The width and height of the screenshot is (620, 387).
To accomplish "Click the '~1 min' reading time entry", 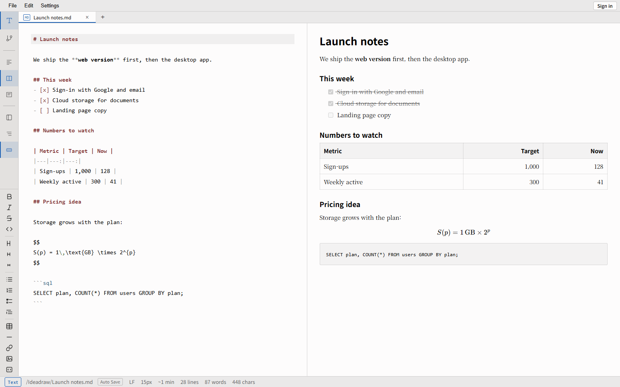I will (166, 382).
